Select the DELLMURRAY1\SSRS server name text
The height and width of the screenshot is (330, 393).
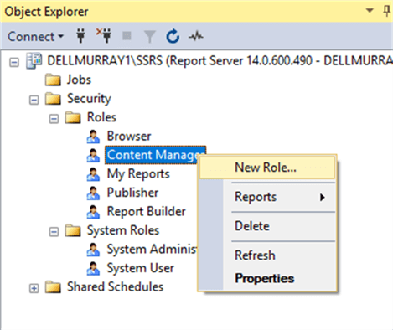(x=220, y=60)
